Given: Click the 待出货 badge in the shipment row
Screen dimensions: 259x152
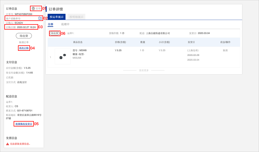Looking at the screenshot, I should click(x=55, y=33).
